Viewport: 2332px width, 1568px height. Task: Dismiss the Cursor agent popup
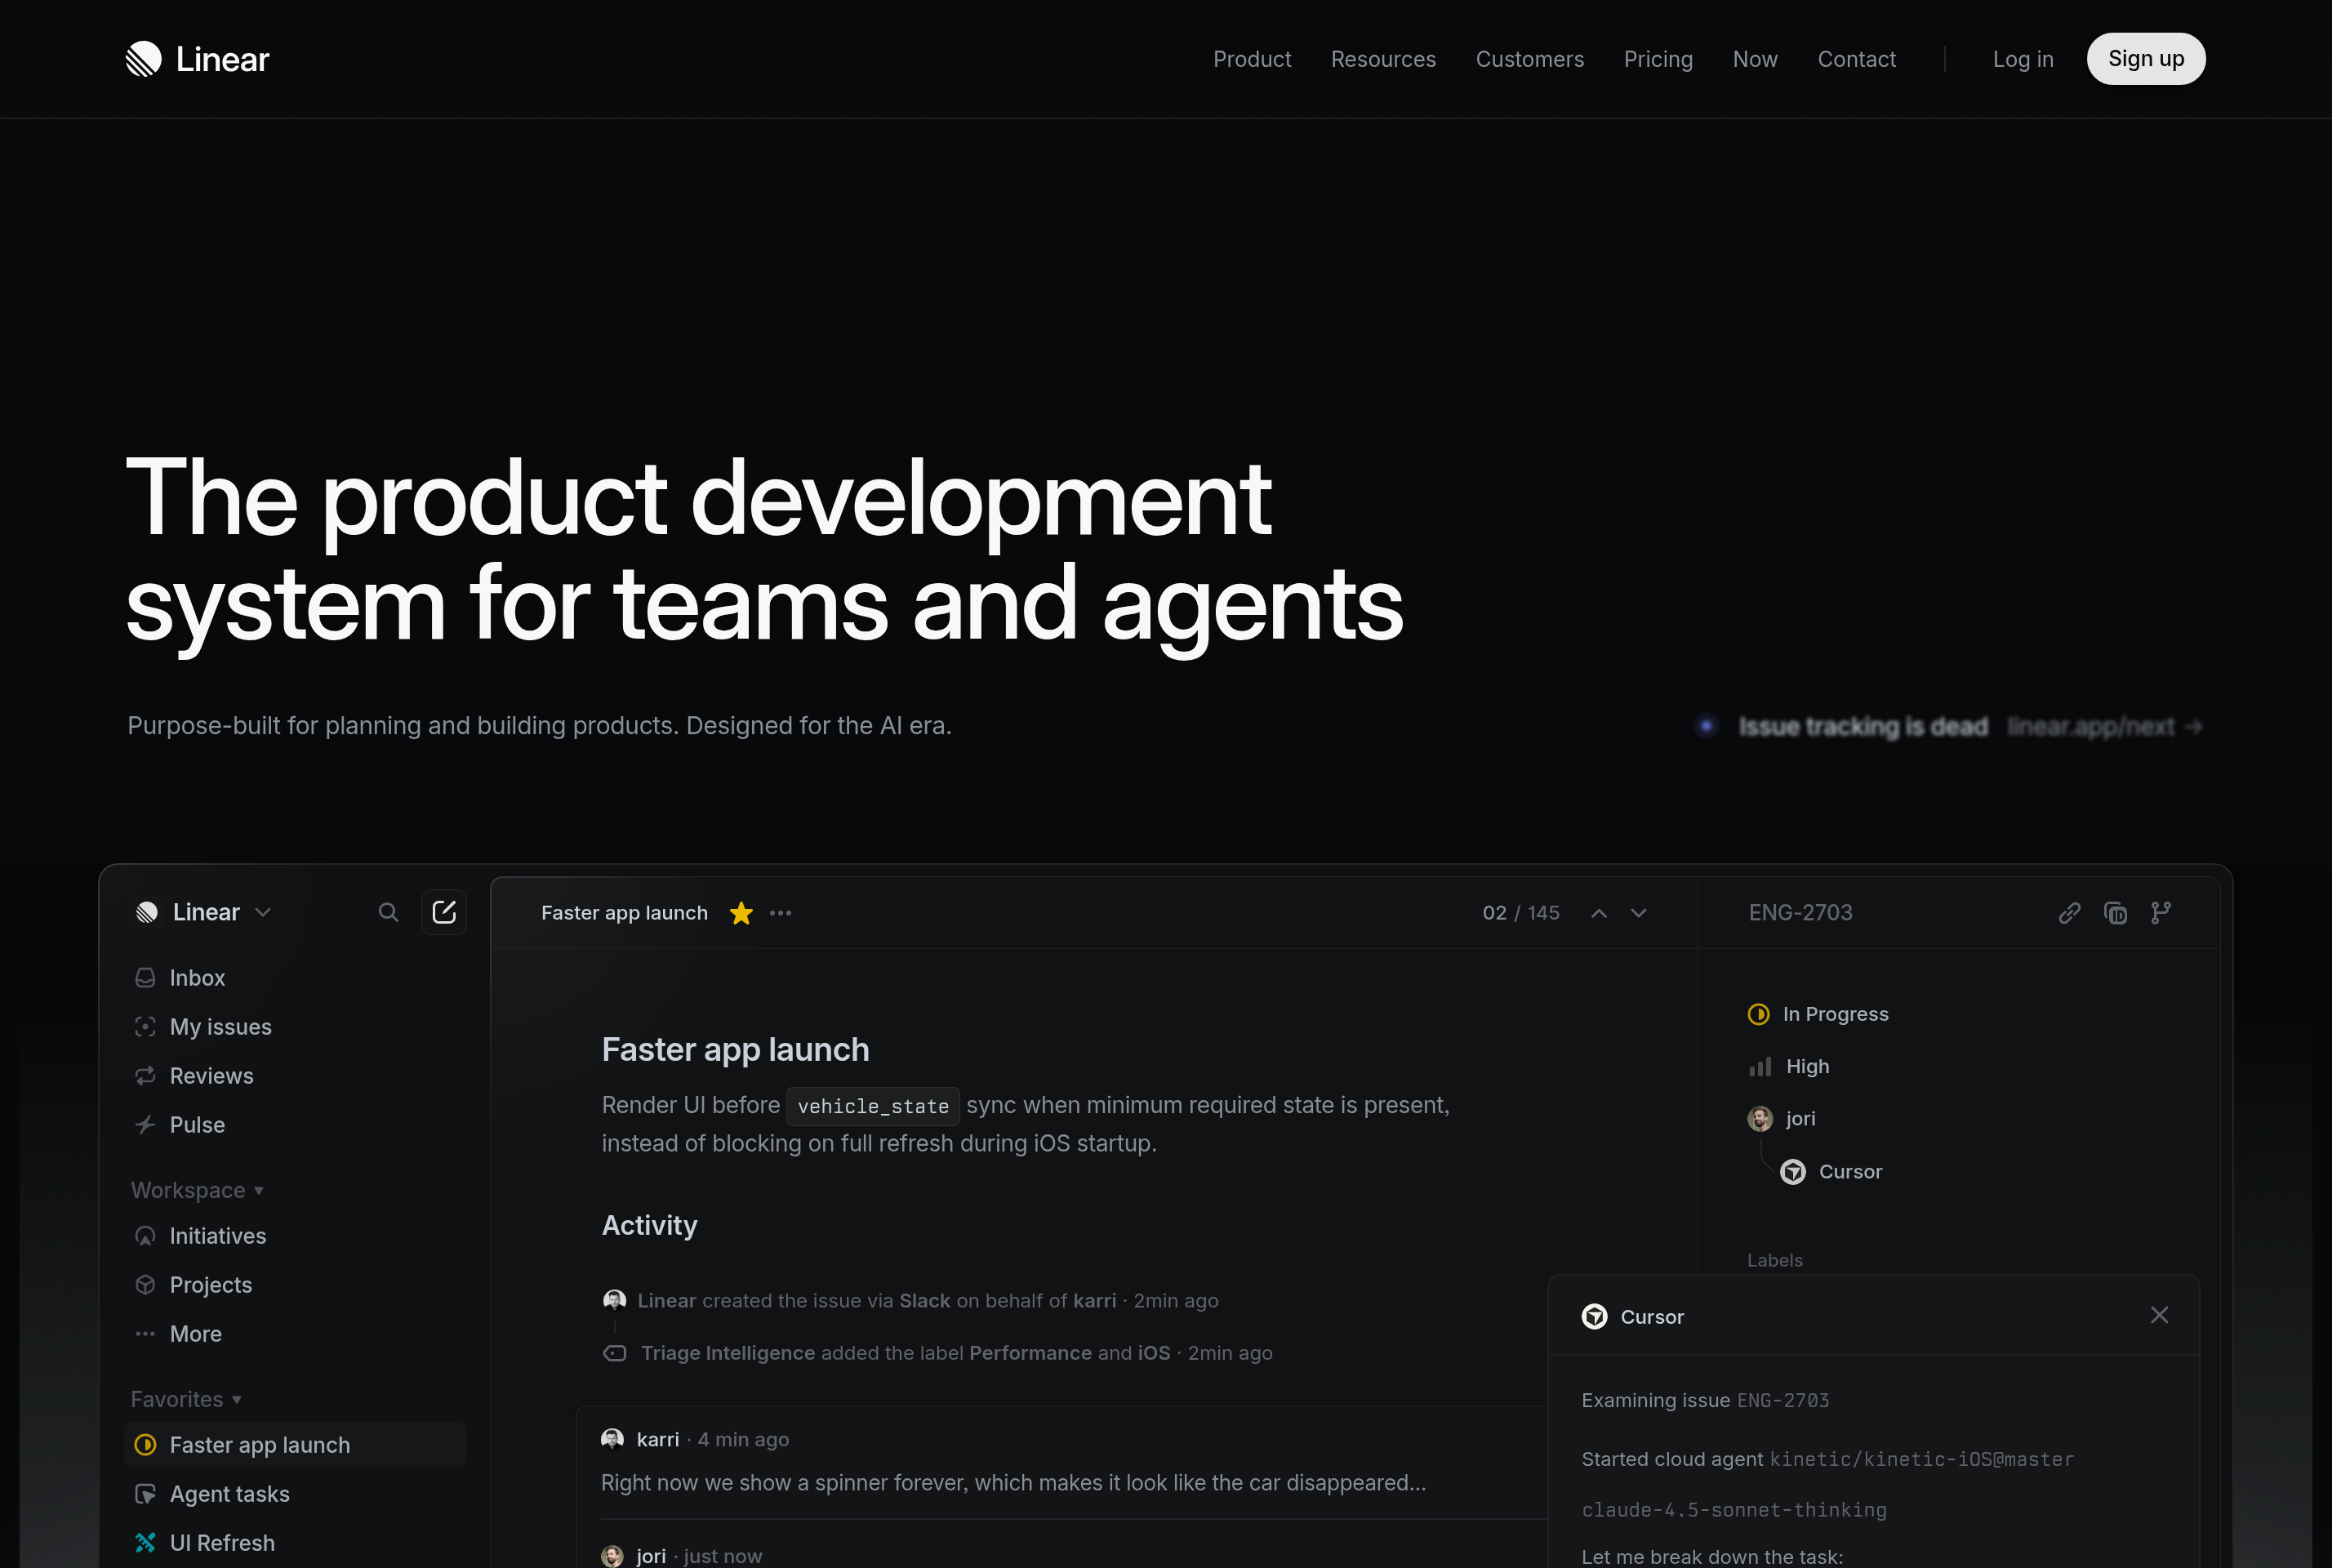2159,1315
